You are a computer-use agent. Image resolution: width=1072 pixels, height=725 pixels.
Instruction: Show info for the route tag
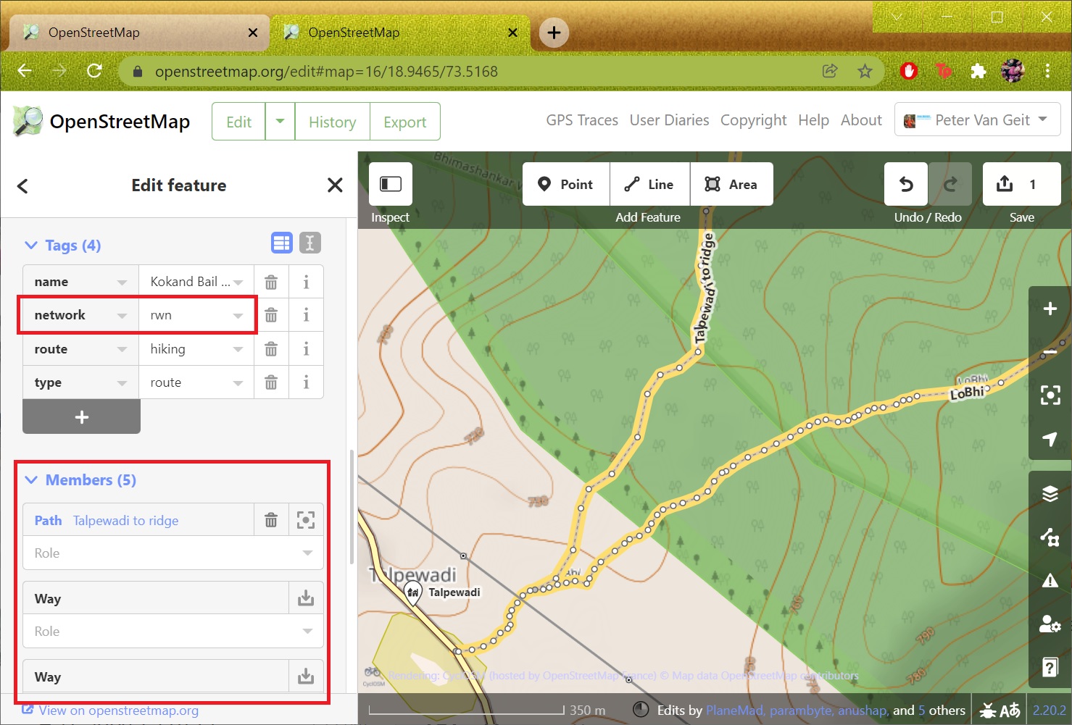[x=306, y=349]
